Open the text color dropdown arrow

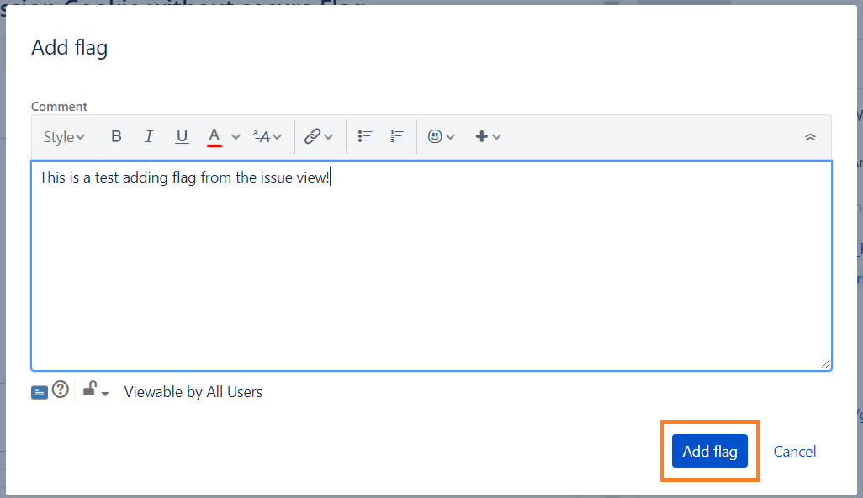pos(236,137)
